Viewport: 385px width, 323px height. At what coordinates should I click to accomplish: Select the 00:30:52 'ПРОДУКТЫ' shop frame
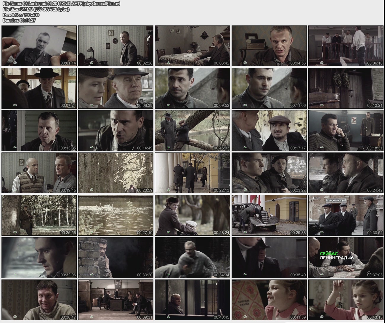click(346, 215)
